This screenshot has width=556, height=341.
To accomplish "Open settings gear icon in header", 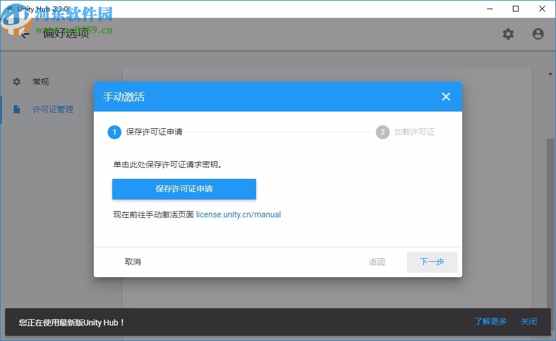I will pyautogui.click(x=508, y=34).
